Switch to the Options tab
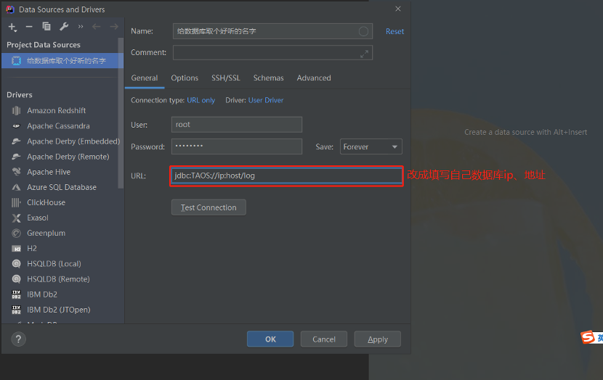603x380 pixels. 185,78
